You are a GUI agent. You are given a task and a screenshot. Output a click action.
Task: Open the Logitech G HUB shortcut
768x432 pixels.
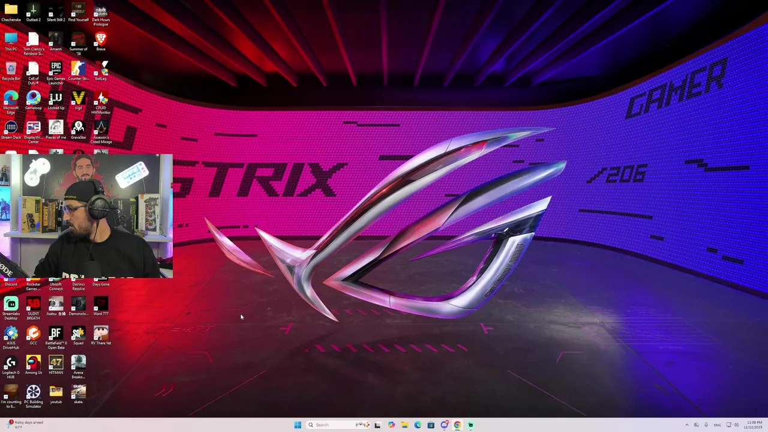coord(11,366)
